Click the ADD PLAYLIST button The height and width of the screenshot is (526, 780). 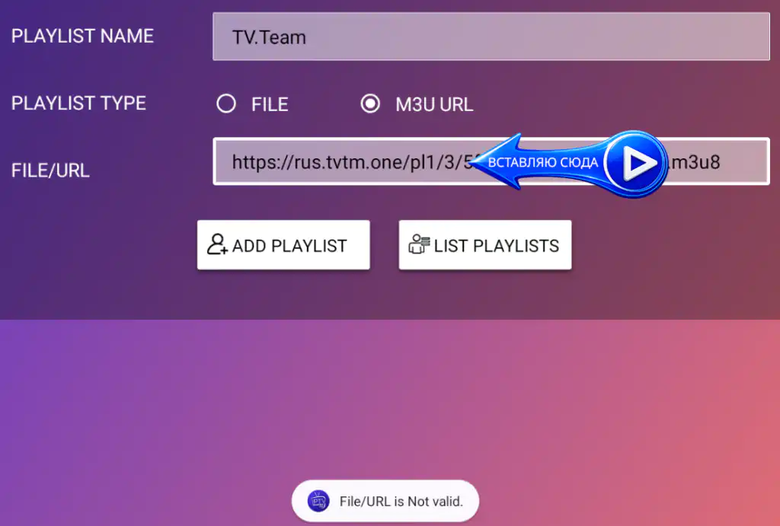(283, 245)
